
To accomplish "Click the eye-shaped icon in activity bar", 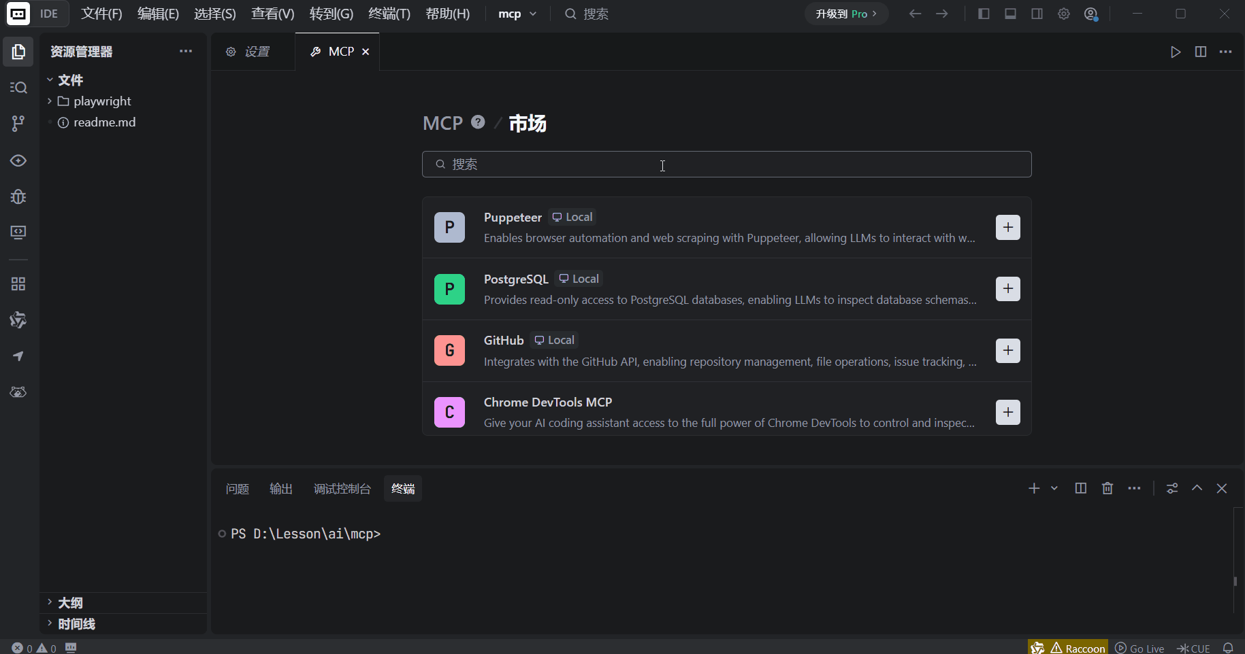I will pos(18,160).
